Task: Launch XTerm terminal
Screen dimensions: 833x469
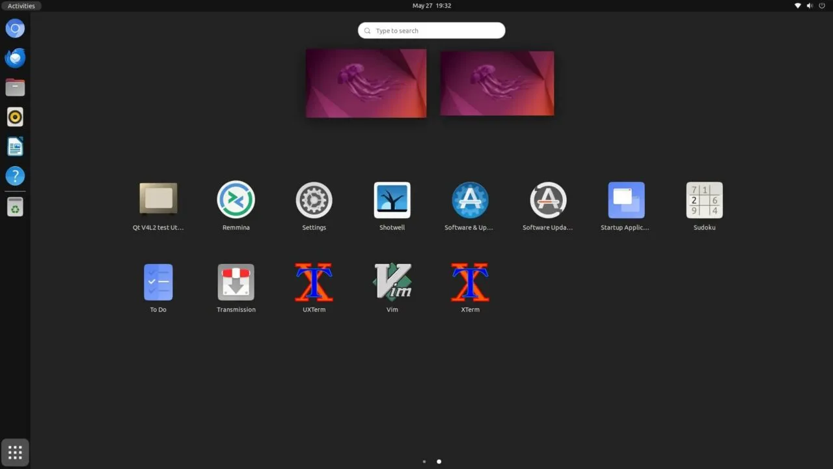Action: point(470,282)
